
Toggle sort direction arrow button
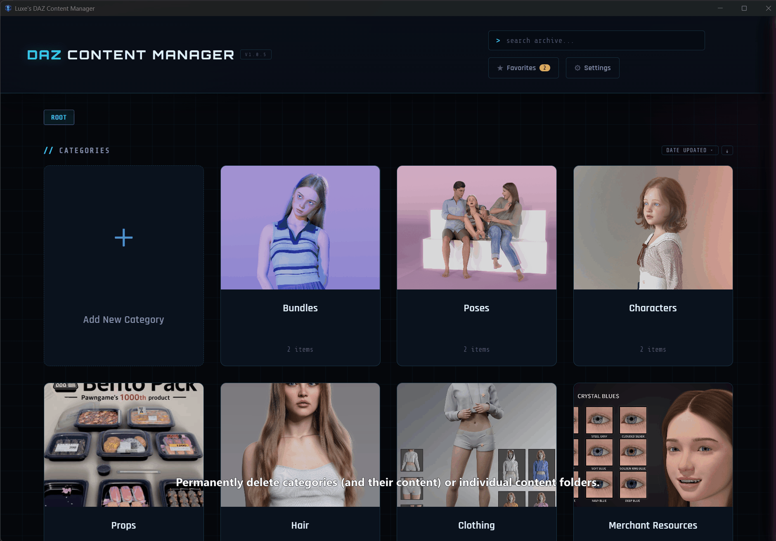[x=727, y=151]
